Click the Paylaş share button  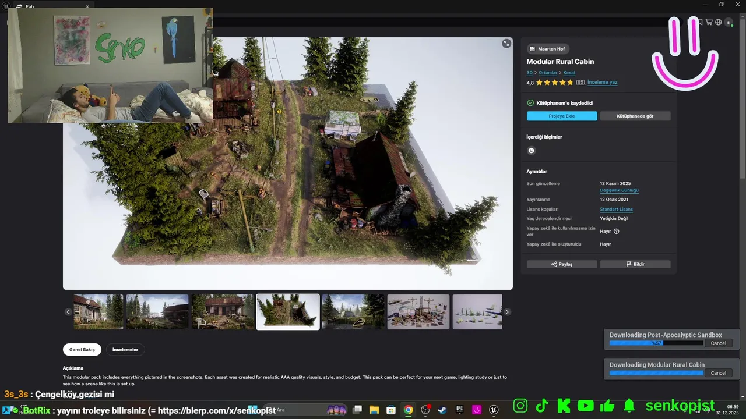click(x=562, y=264)
